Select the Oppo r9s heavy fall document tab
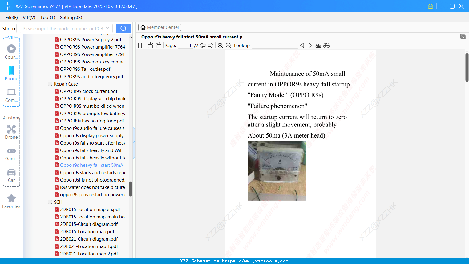Viewport: 469px width, 264px height. tap(194, 37)
